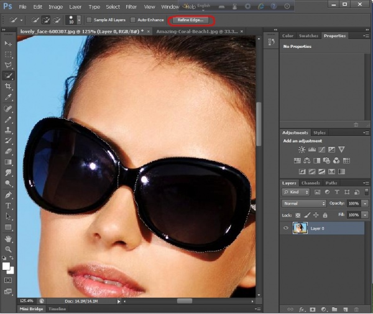Select the Crop tool
373x314 pixels.
tap(9, 86)
